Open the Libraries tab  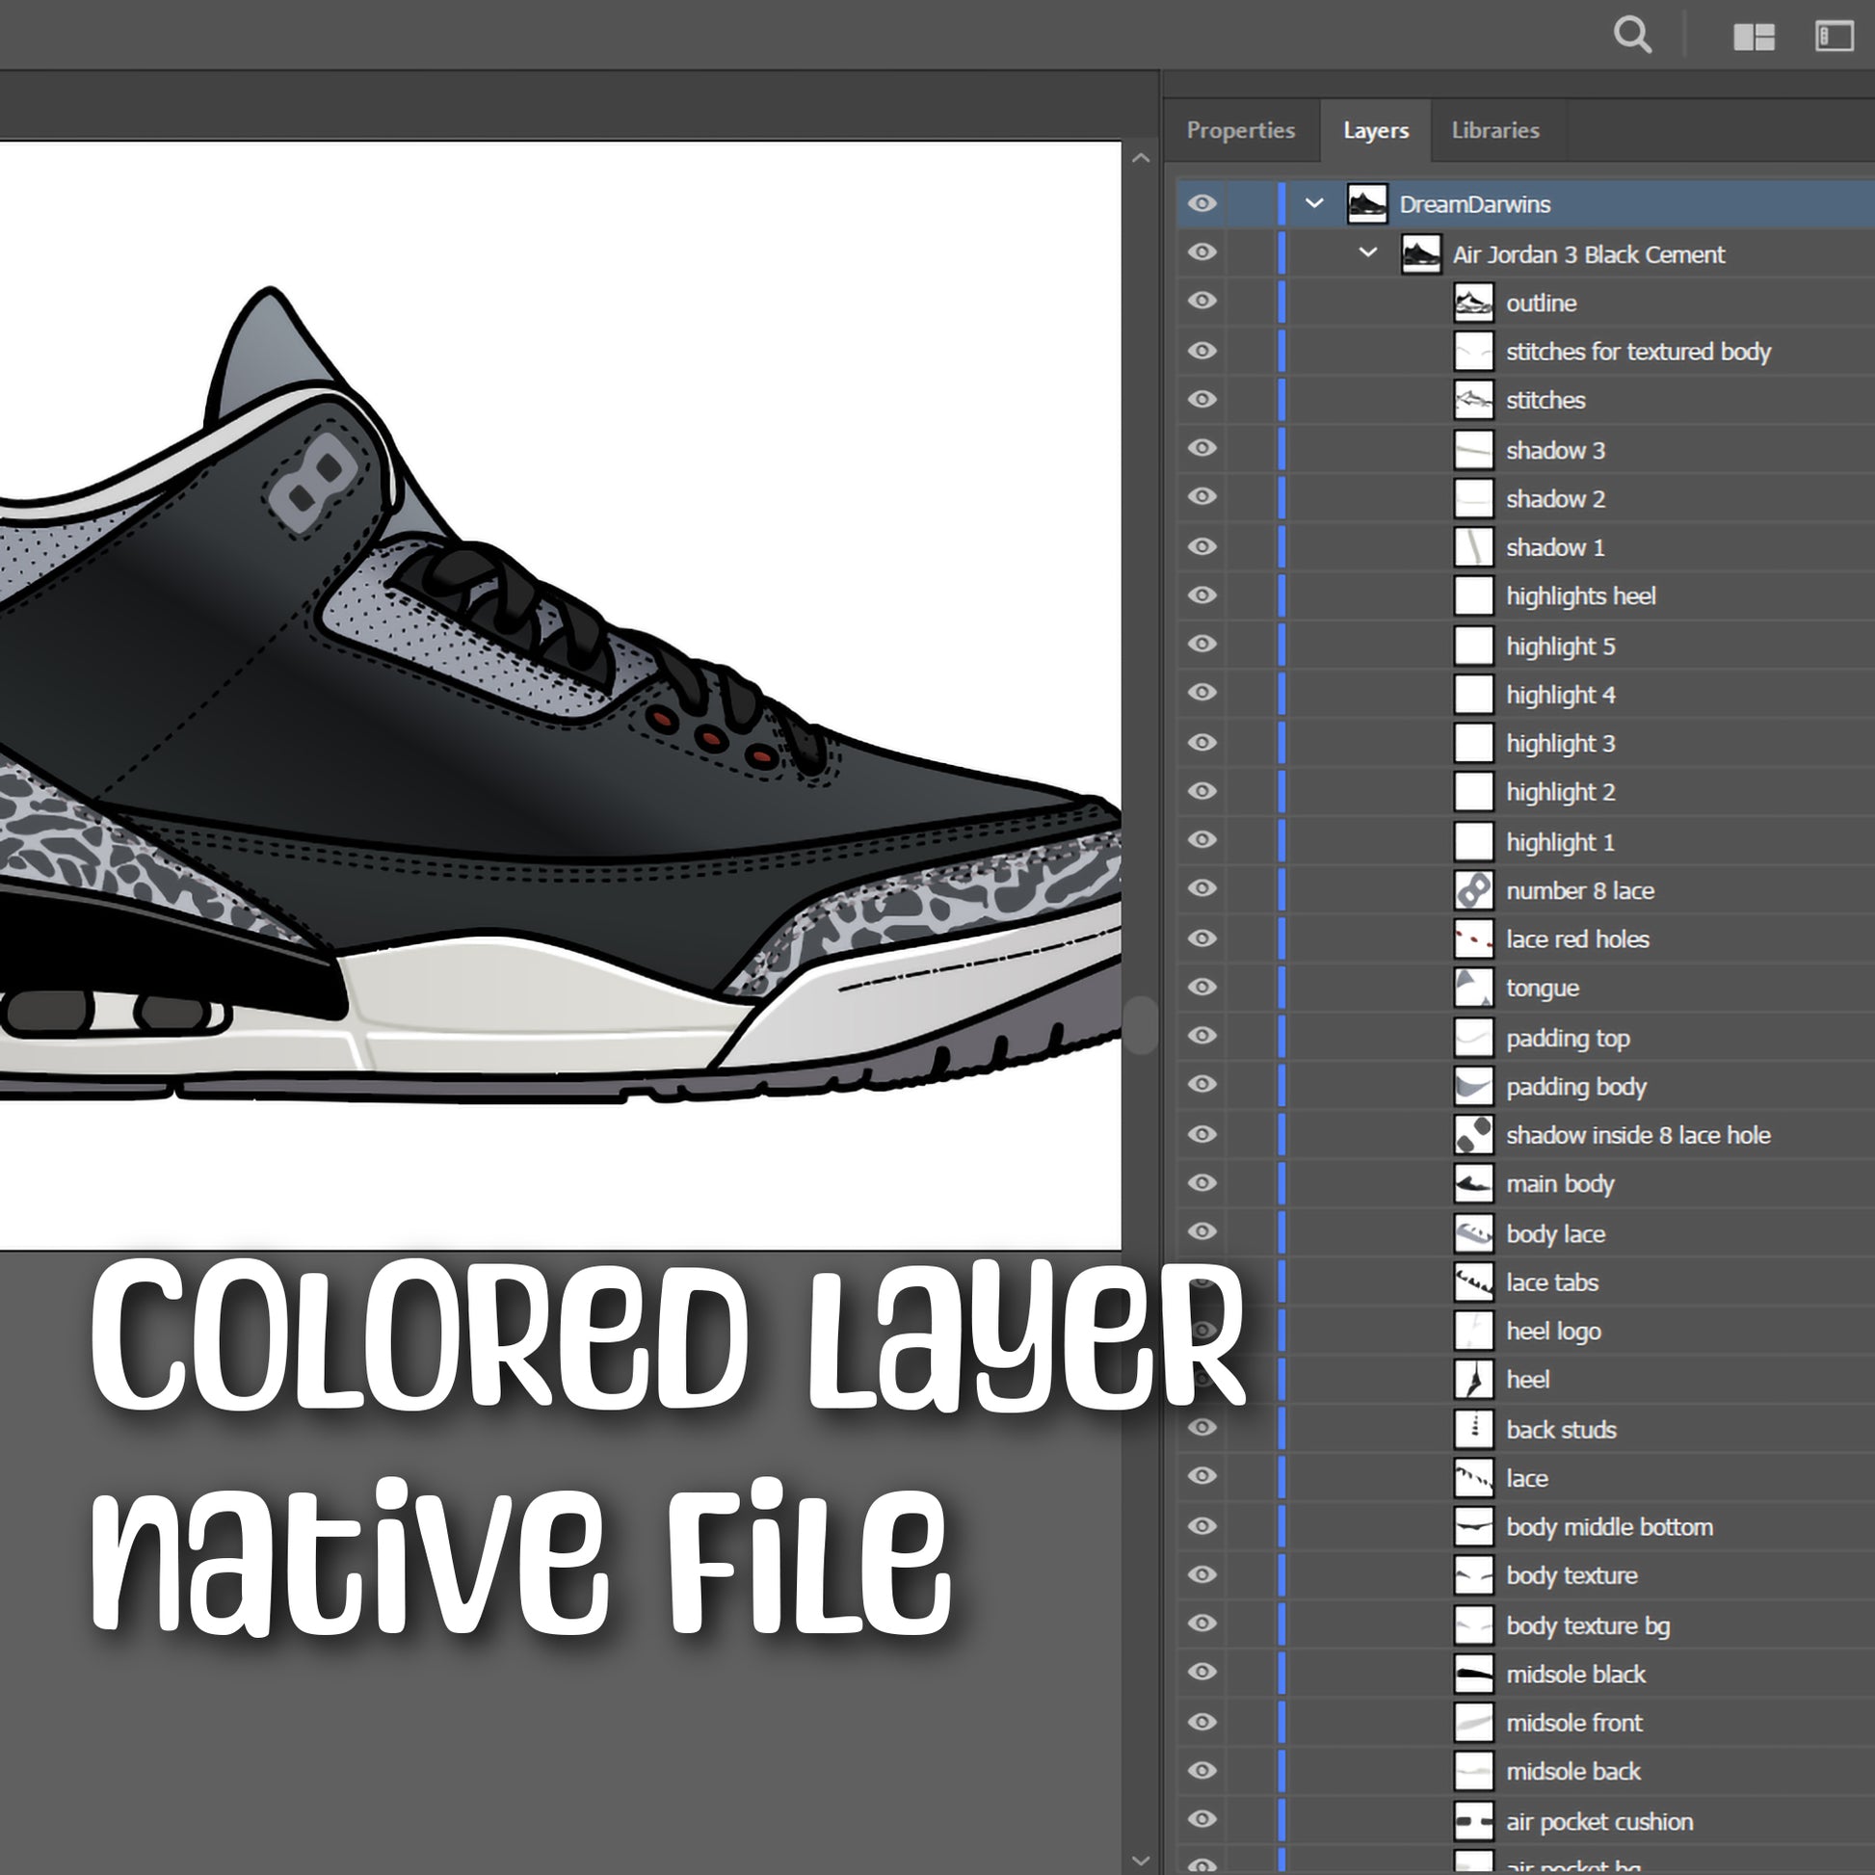pos(1494,130)
